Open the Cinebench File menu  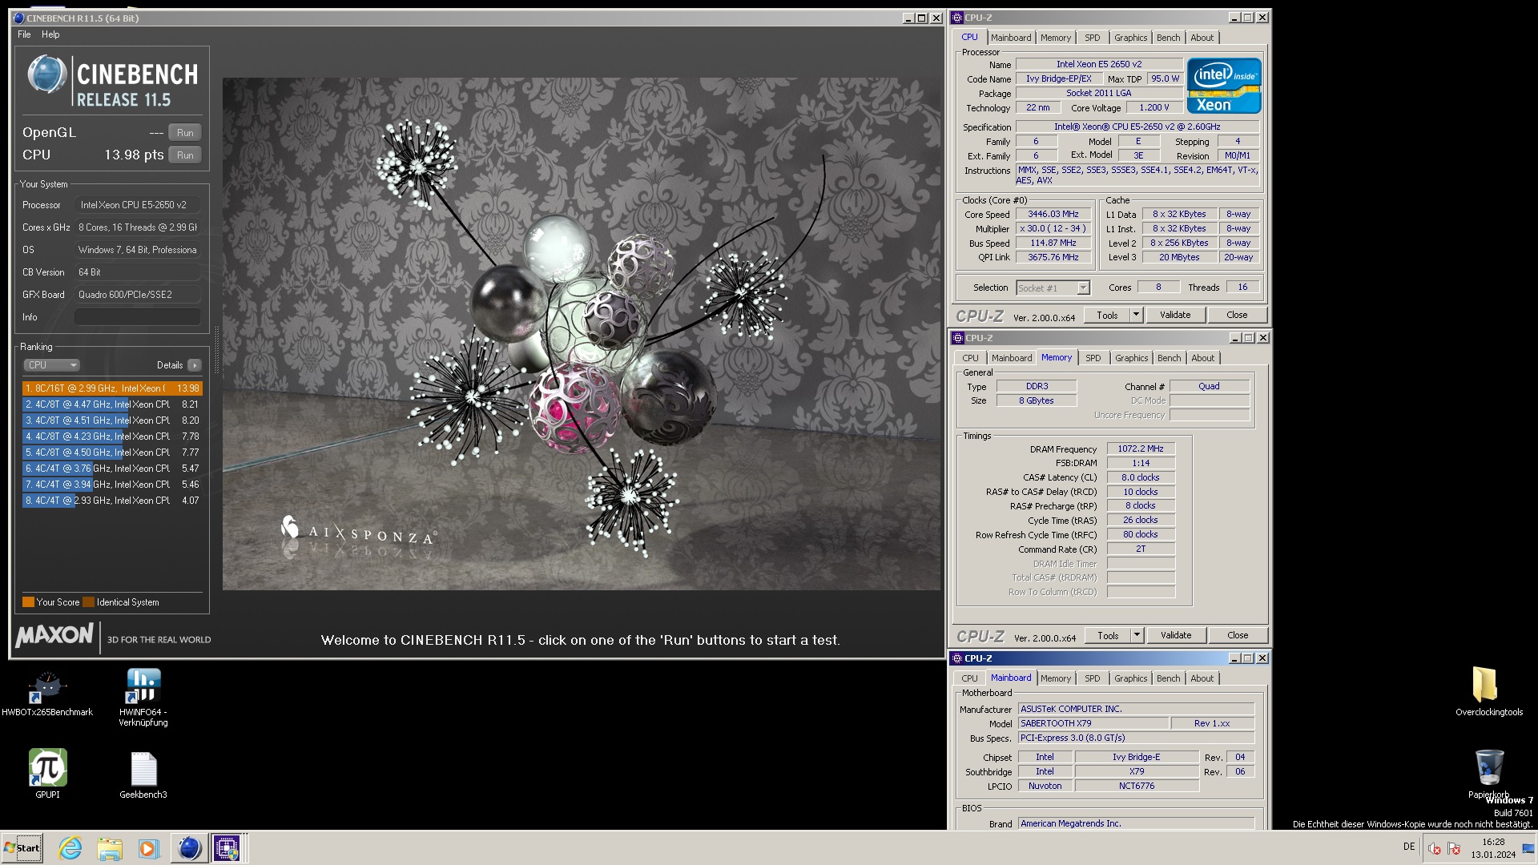pos(24,34)
